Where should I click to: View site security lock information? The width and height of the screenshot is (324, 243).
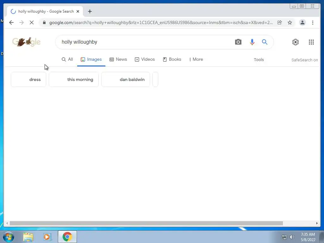[44, 22]
